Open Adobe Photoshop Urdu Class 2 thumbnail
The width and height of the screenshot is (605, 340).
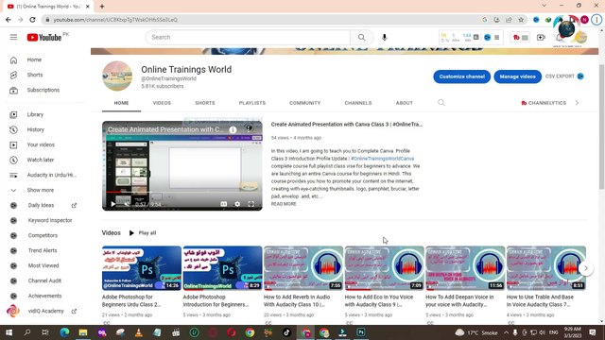coord(142,268)
